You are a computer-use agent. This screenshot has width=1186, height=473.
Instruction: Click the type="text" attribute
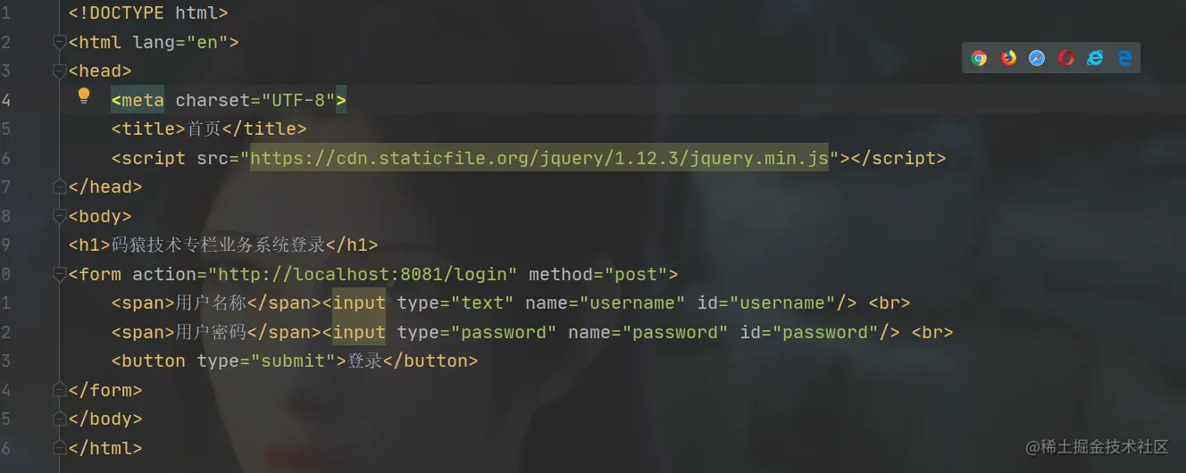click(x=455, y=303)
